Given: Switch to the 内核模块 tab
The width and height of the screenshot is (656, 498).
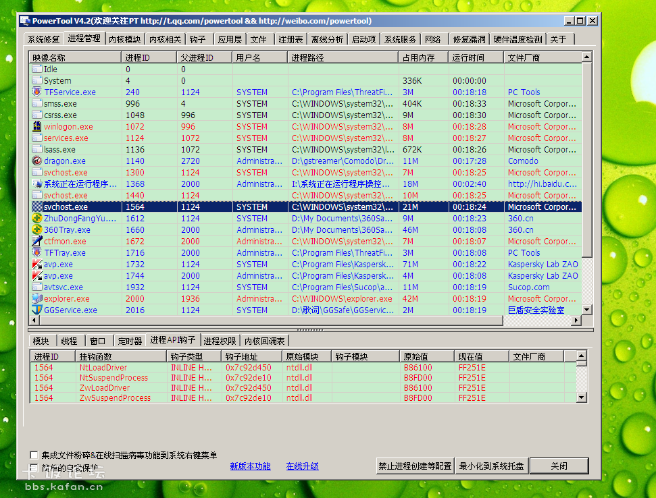Looking at the screenshot, I should pos(125,39).
